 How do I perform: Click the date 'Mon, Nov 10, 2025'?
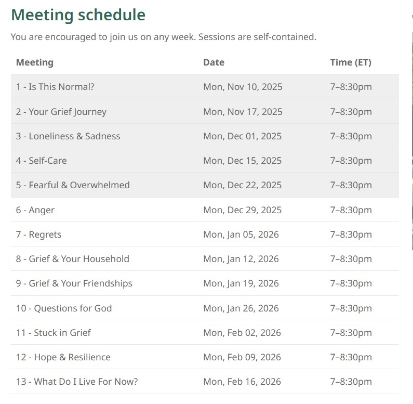tap(243, 87)
